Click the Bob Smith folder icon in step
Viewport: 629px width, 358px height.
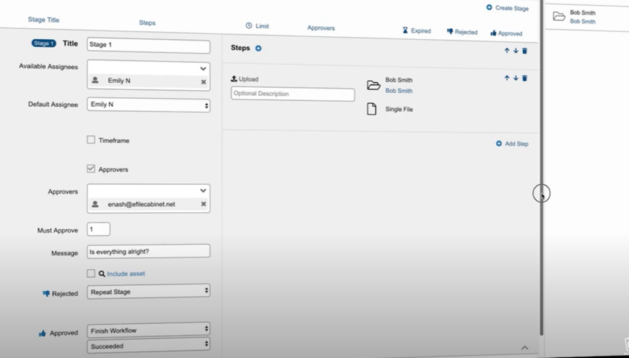(373, 85)
